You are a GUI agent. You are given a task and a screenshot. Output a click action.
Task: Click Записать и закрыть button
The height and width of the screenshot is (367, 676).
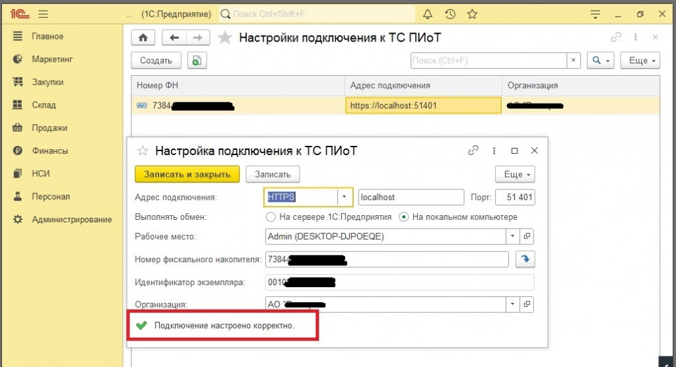pos(187,174)
